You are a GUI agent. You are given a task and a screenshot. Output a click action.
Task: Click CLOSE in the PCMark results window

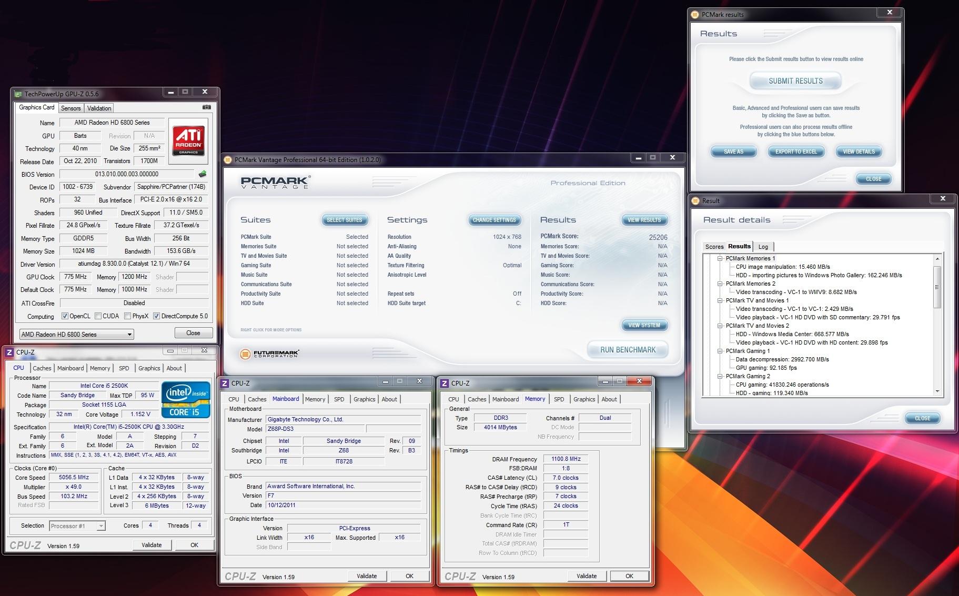coord(873,179)
